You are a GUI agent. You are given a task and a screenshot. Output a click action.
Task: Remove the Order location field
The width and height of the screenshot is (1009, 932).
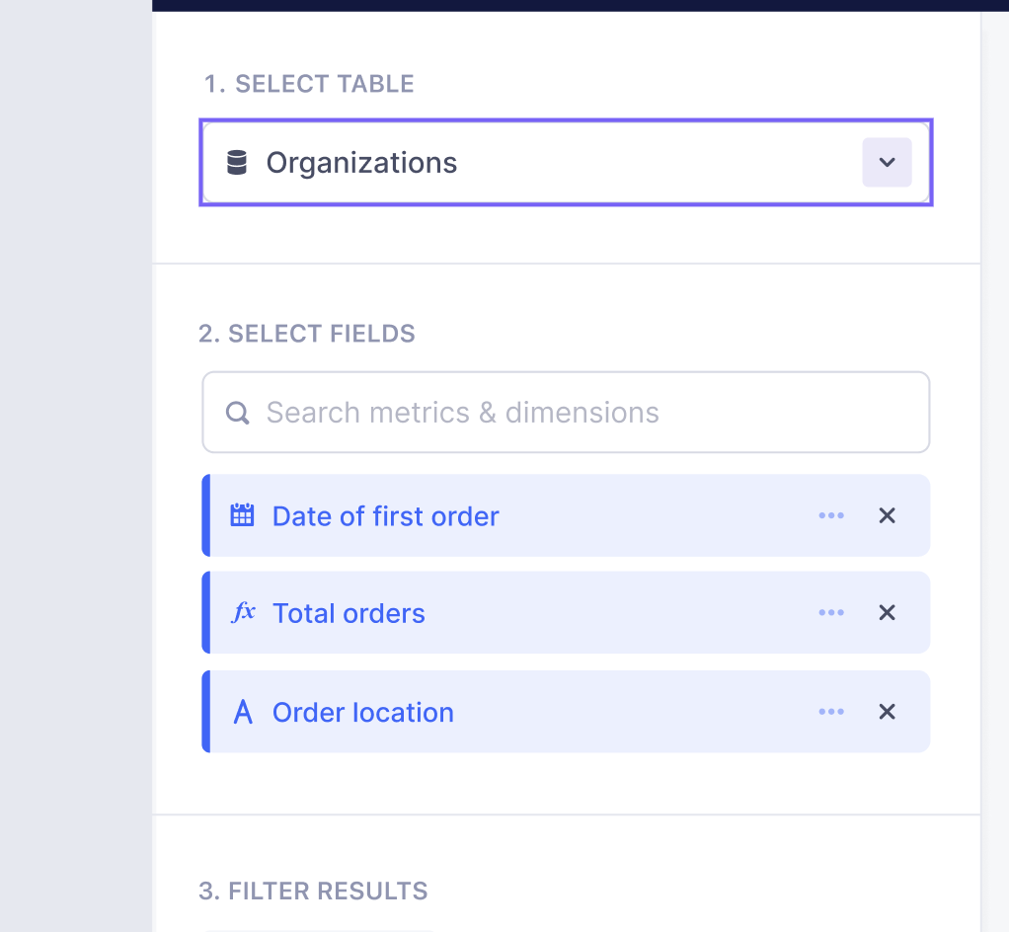pos(887,711)
